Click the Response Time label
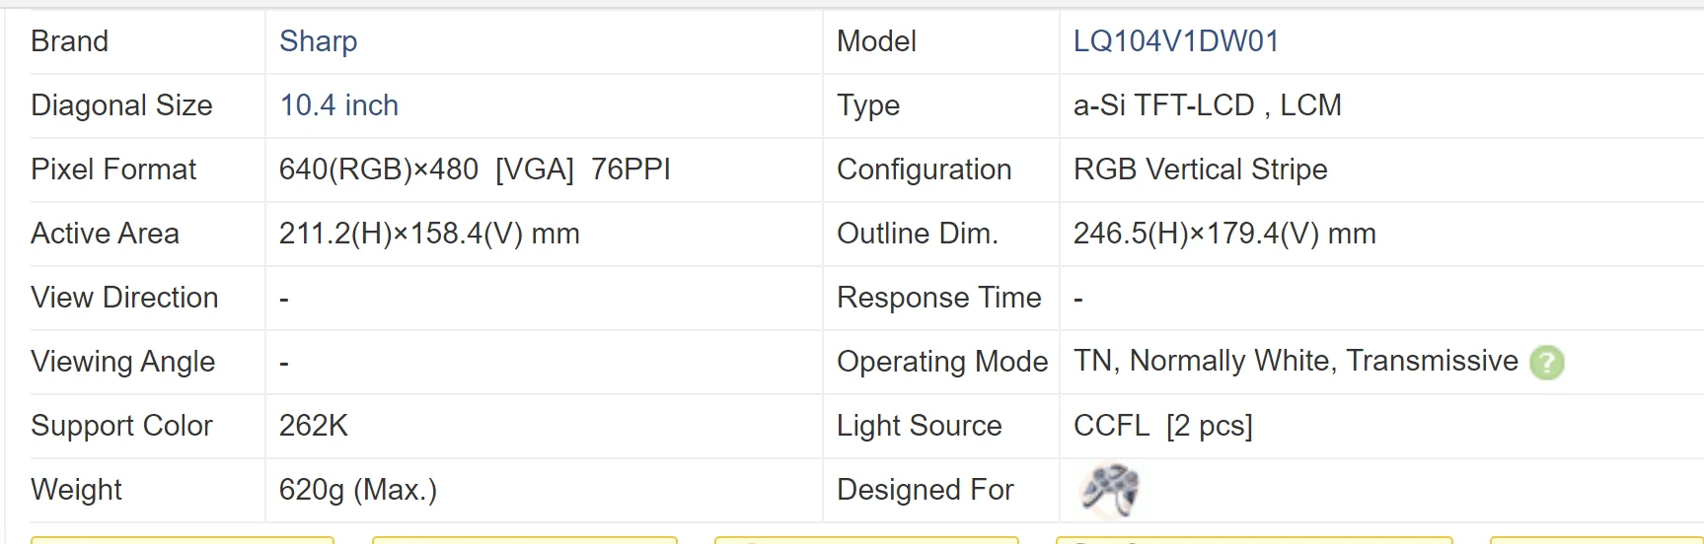The height and width of the screenshot is (544, 1704). 939,298
